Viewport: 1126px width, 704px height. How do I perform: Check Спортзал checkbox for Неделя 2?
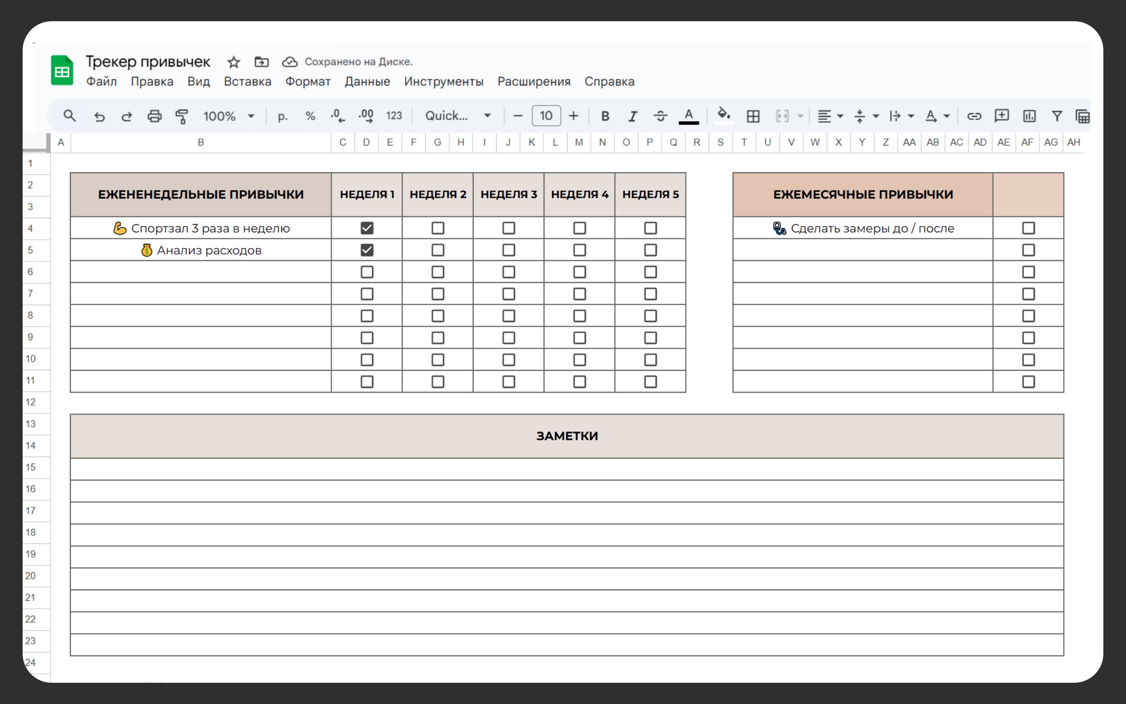438,228
